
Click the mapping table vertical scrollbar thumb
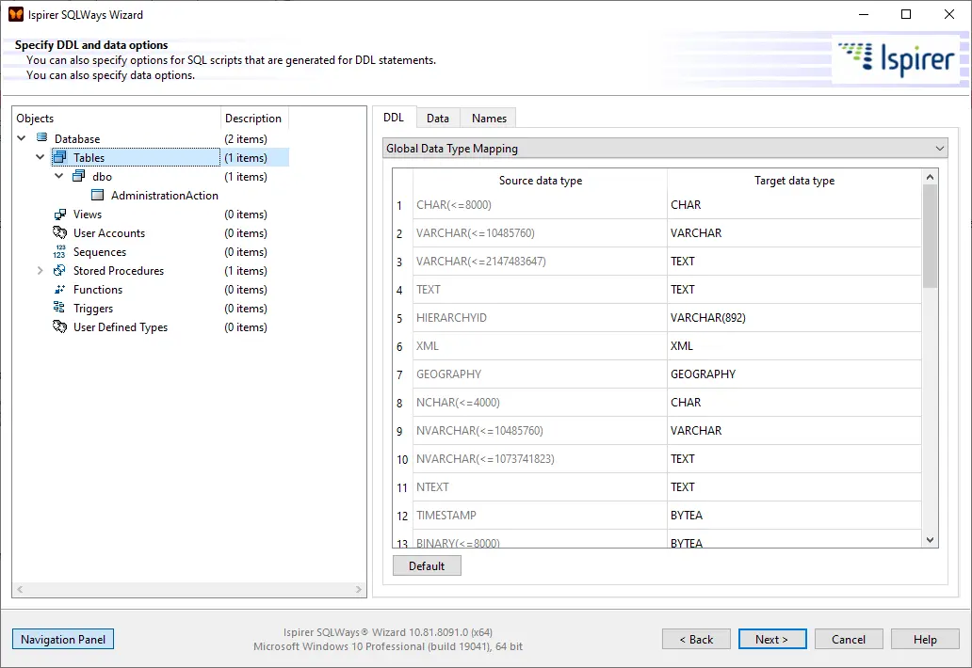(930, 236)
